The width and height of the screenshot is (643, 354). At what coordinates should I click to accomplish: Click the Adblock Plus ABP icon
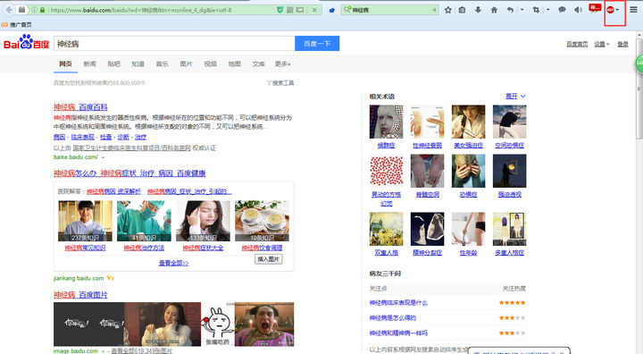tap(611, 10)
